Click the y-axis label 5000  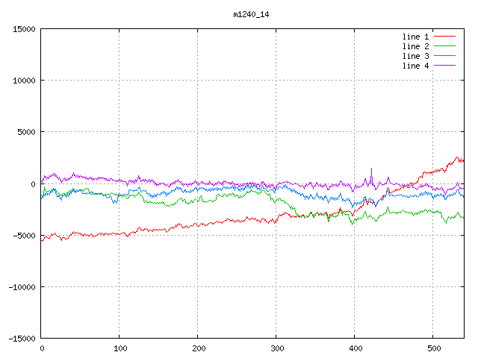[x=27, y=132]
